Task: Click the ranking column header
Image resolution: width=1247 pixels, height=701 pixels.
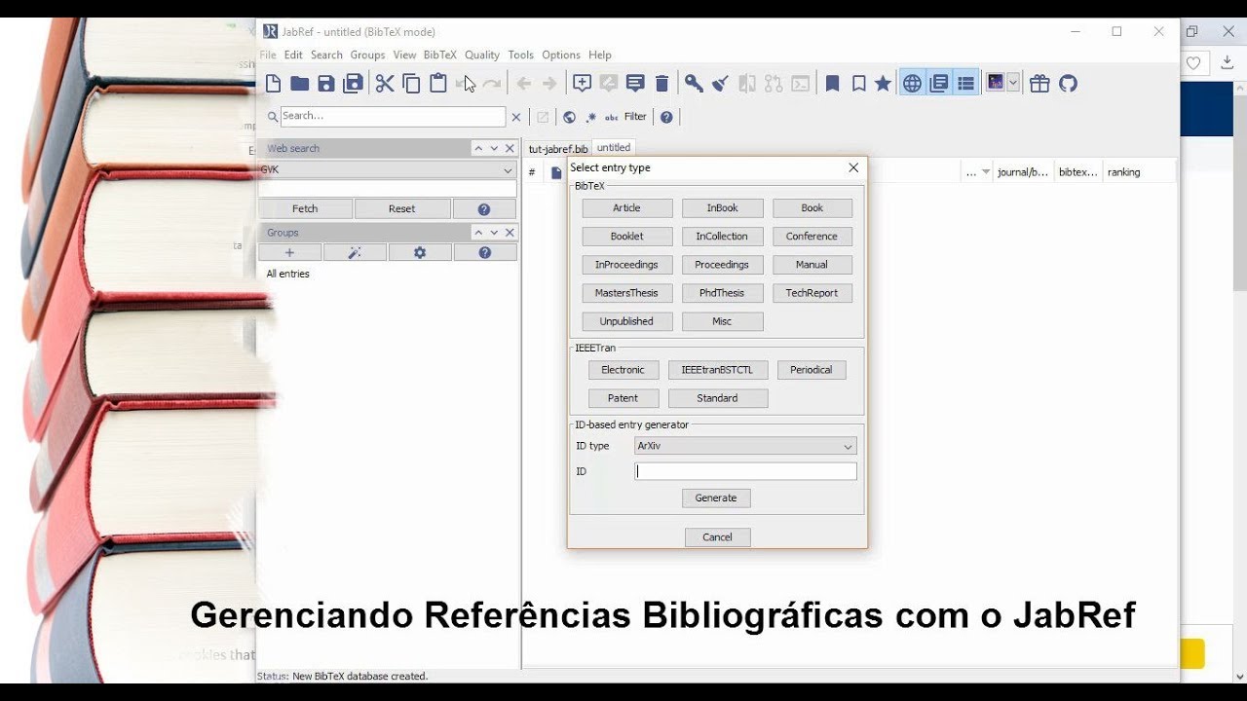Action: (x=1123, y=172)
